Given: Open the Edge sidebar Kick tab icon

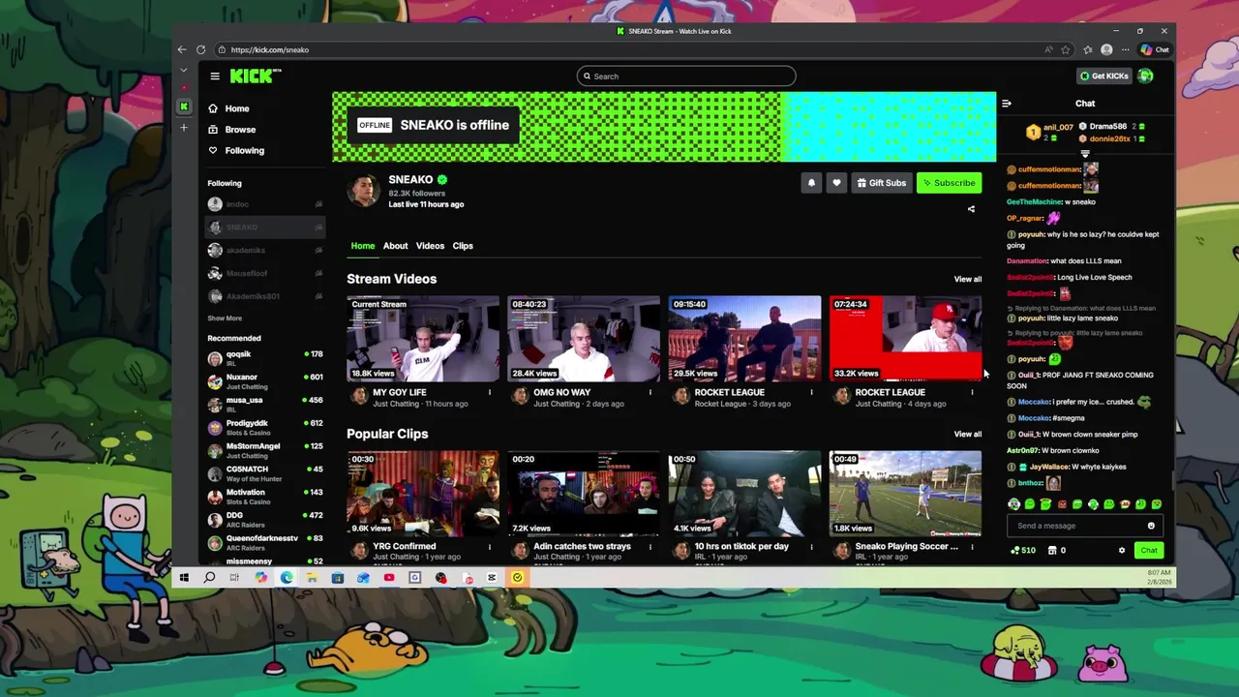Looking at the screenshot, I should 184,106.
